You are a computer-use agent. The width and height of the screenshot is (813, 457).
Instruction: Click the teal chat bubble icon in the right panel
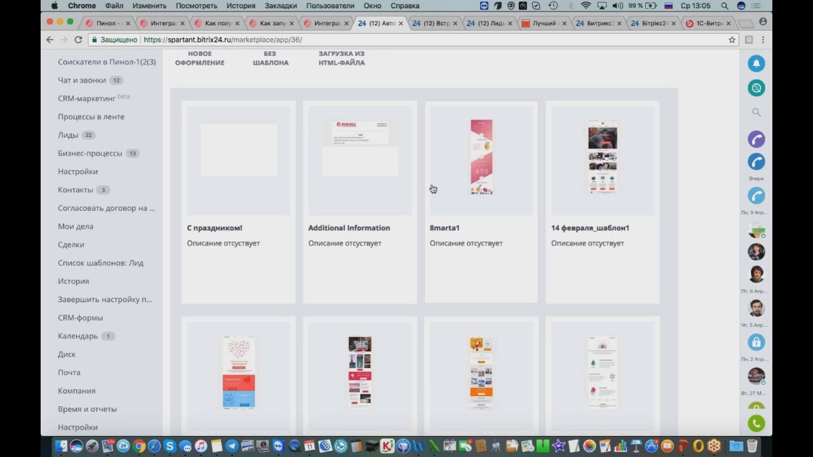point(756,88)
